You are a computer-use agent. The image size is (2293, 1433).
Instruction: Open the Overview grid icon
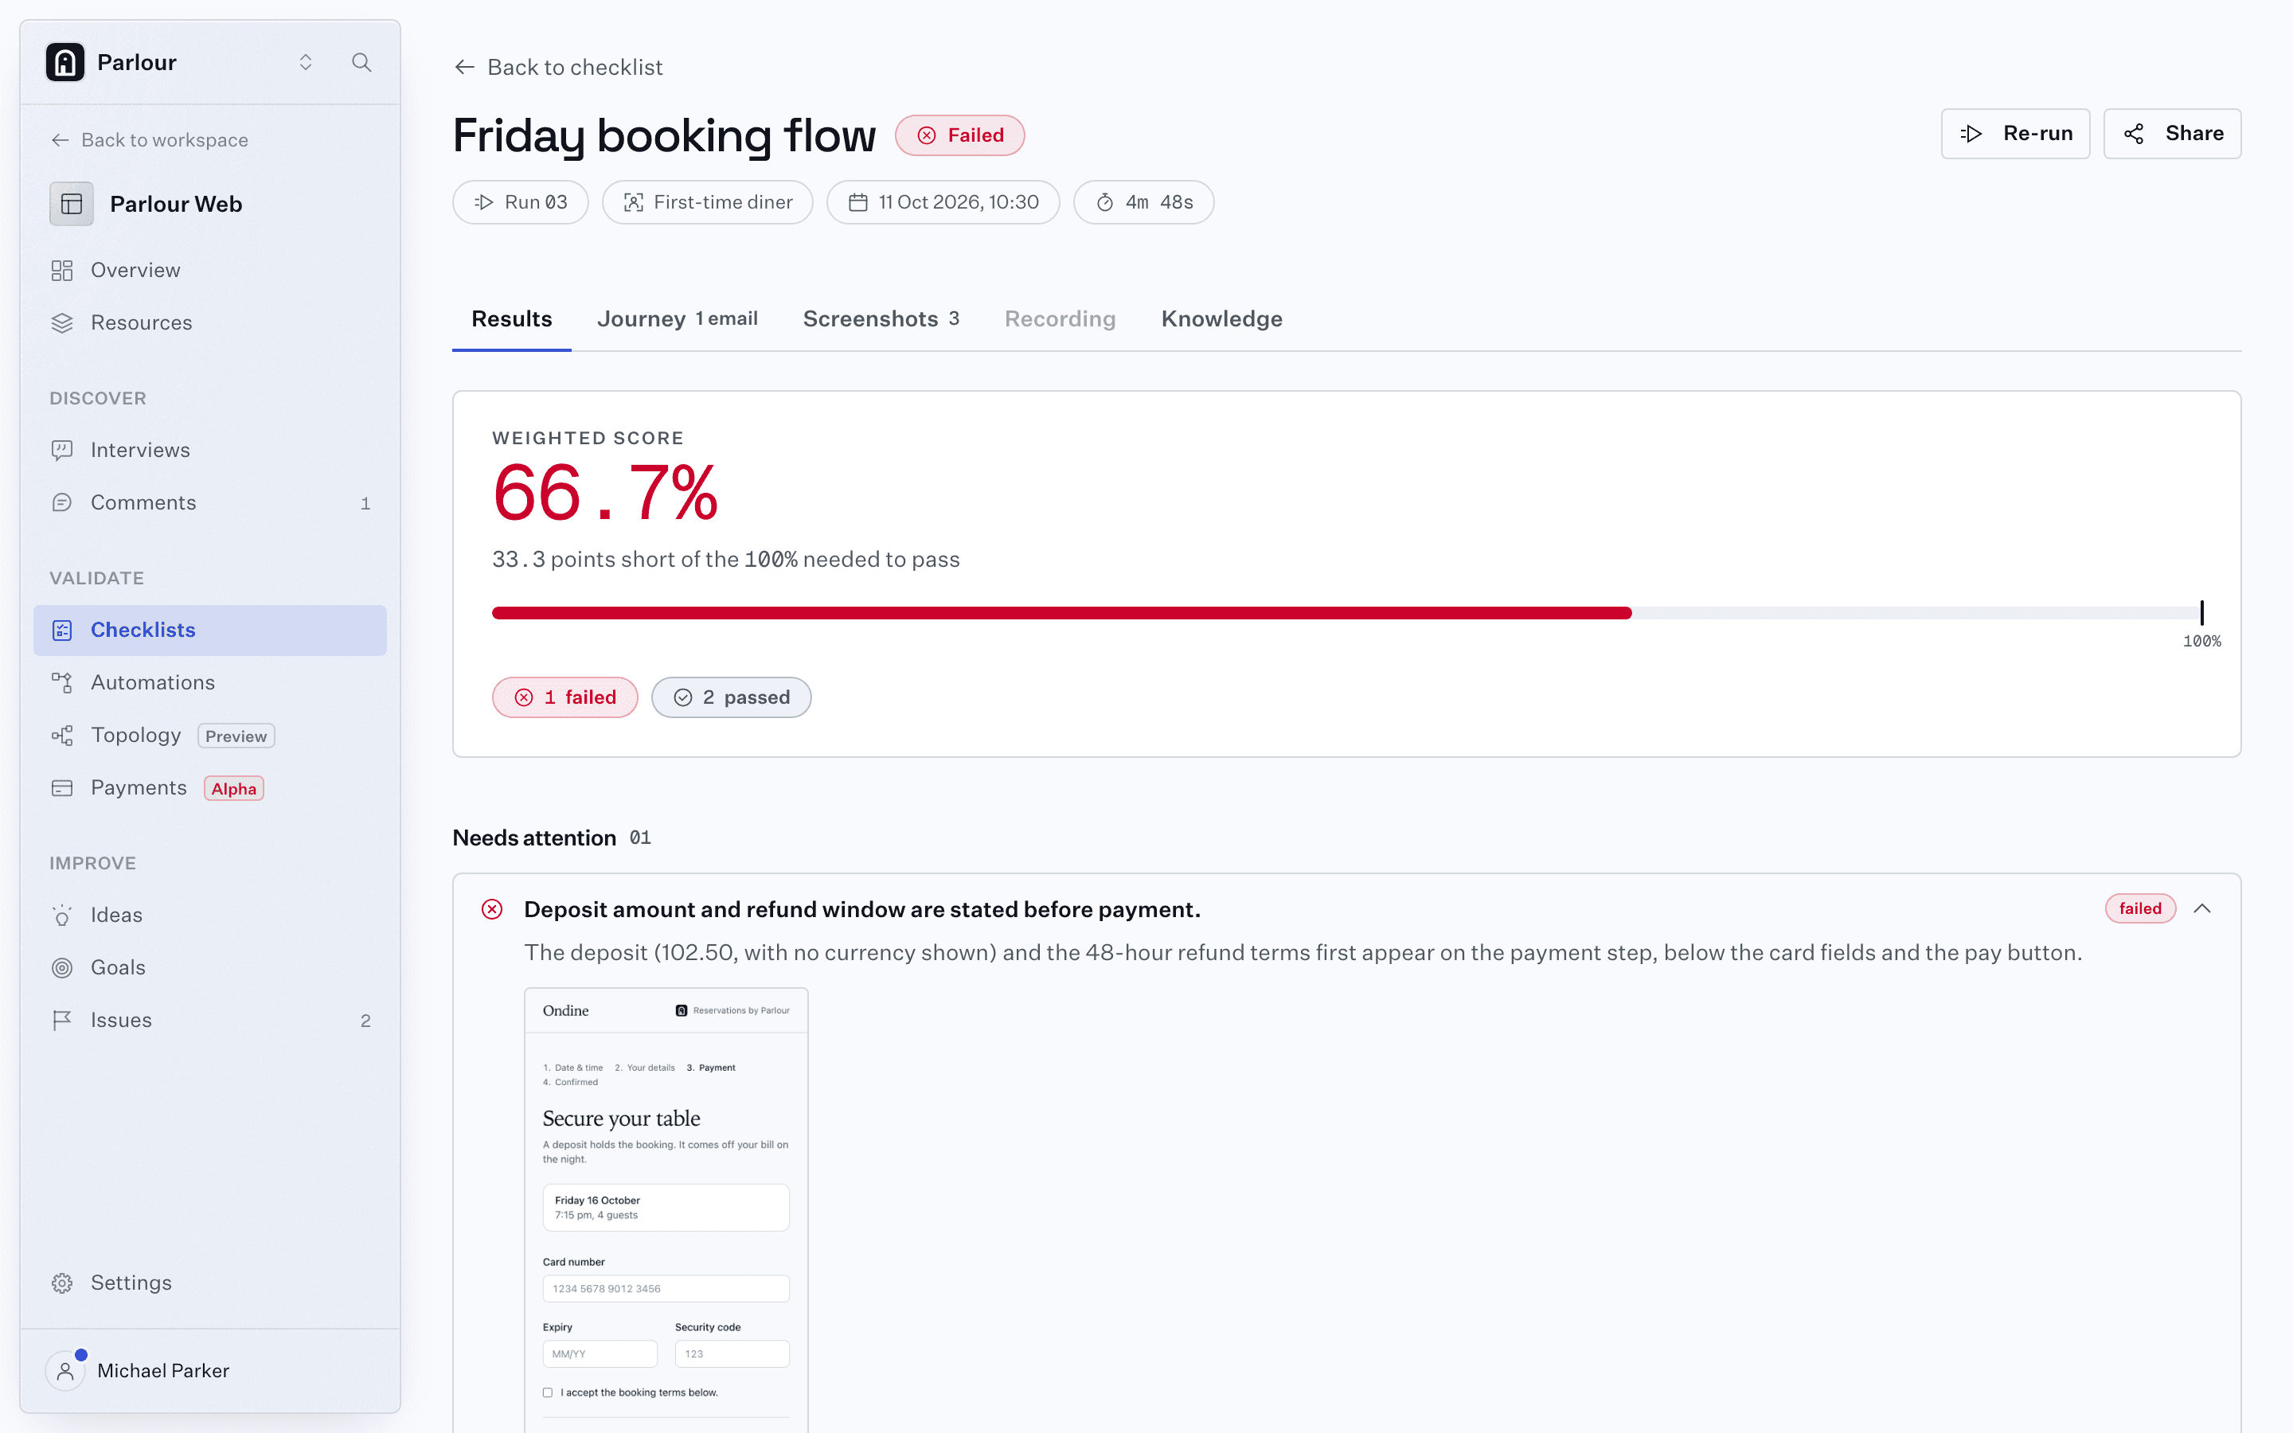(x=61, y=271)
